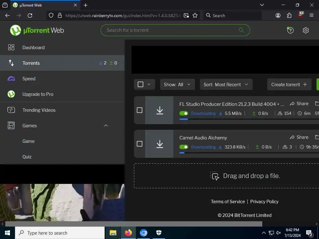Share the Camel Audio Alchemy torrent
The width and height of the screenshot is (319, 239).
click(x=299, y=137)
